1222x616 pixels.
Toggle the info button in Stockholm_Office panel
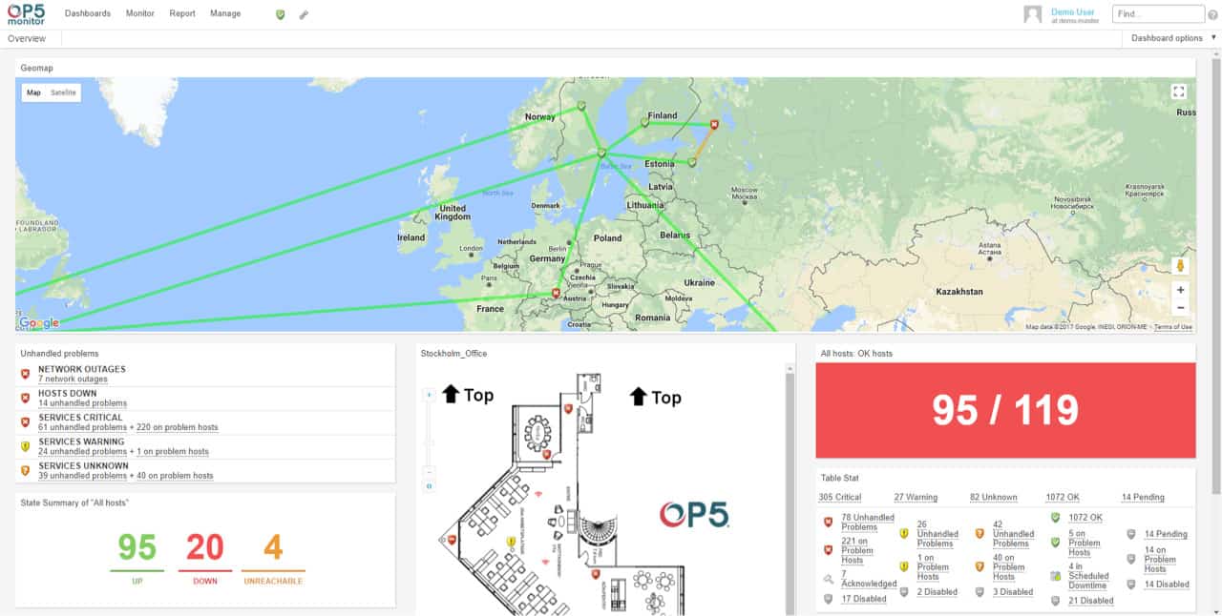pos(430,486)
